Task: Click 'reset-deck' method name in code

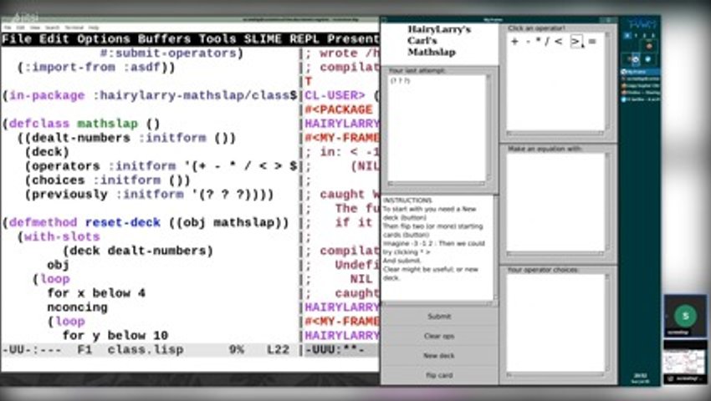Action: [x=122, y=222]
